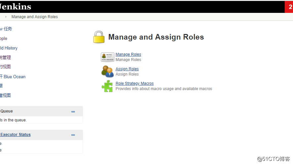Screen dimensions: 293x165
Task: Open the New 任务 sidebar item
Action: tap(6, 29)
